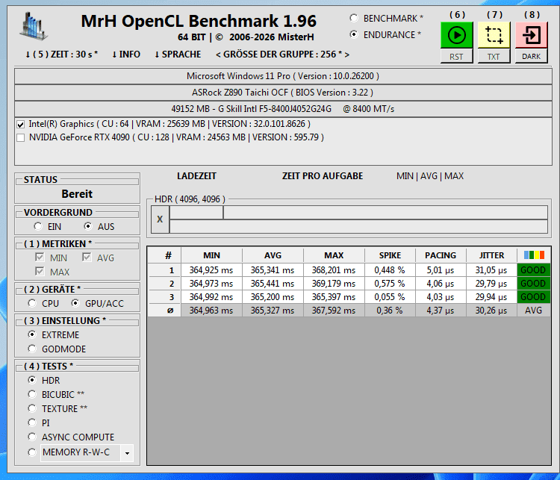Take a screenshot with the yellow capture icon
Viewport: 560px width, 480px height.
[x=494, y=35]
